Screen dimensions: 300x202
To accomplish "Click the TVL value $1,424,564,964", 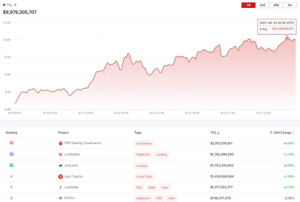I will click(x=222, y=176).
